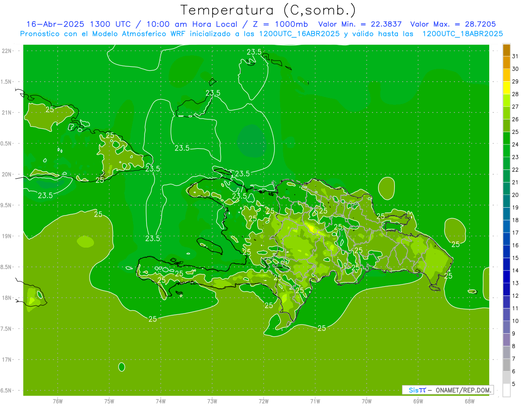
Task: Click the '71W' longitude axis label
Action: [x=315, y=401]
